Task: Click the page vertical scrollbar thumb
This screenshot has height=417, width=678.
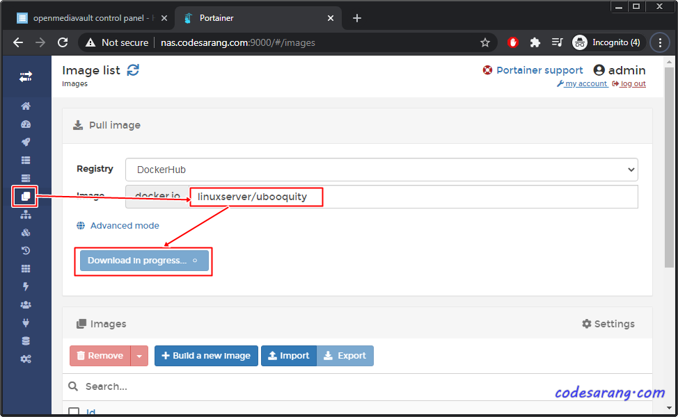Action: point(669,167)
